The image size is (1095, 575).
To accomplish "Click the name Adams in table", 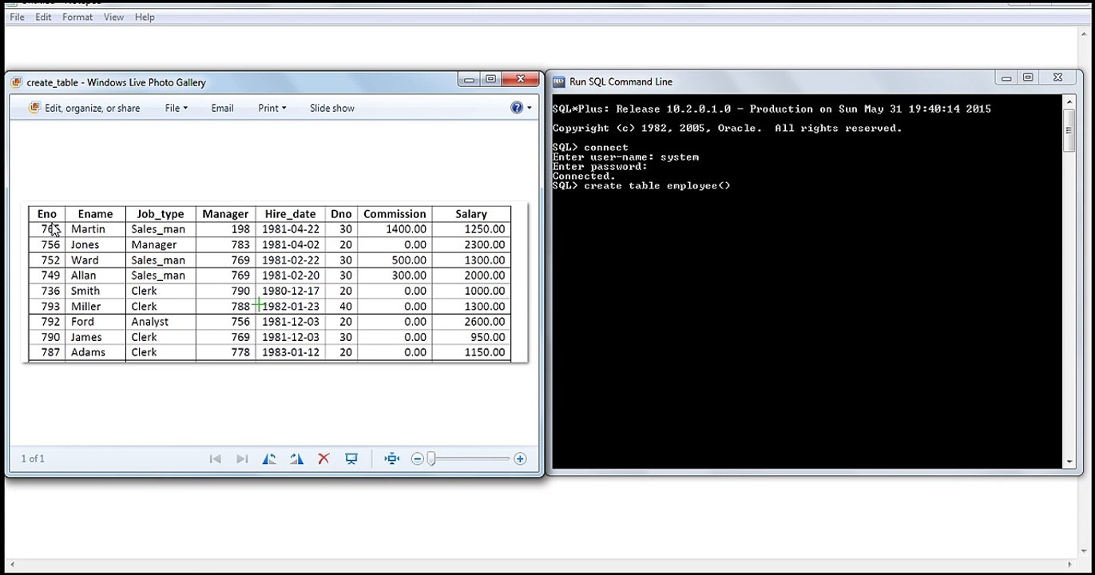I will (88, 352).
